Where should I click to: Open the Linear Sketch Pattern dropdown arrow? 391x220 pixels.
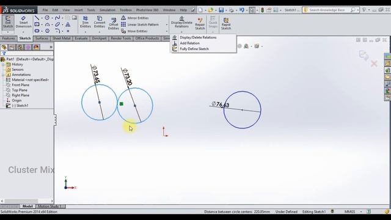(x=167, y=24)
